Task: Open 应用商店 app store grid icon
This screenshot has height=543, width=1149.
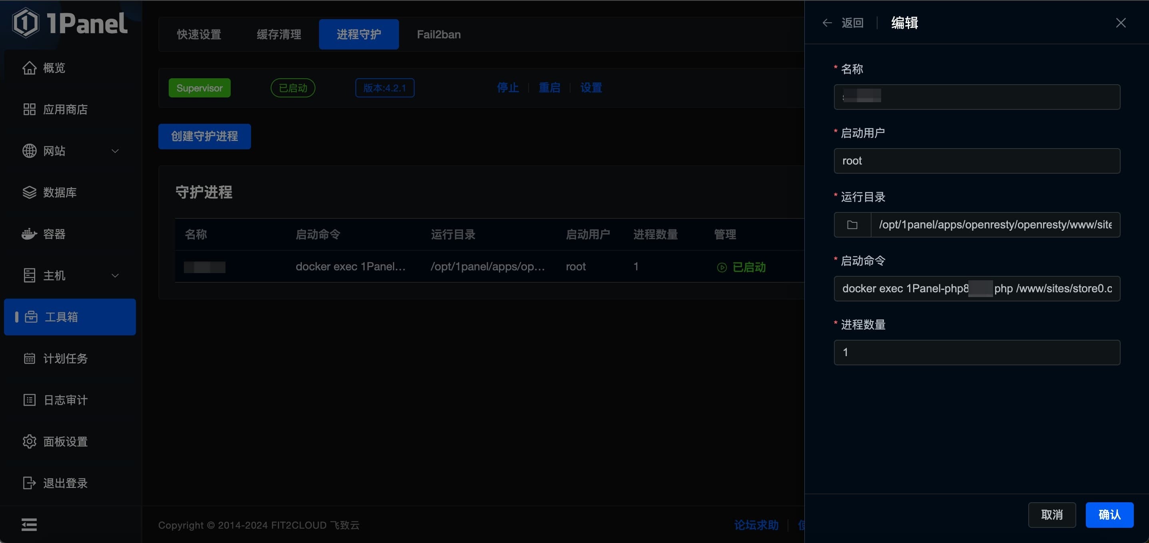Action: click(x=30, y=109)
